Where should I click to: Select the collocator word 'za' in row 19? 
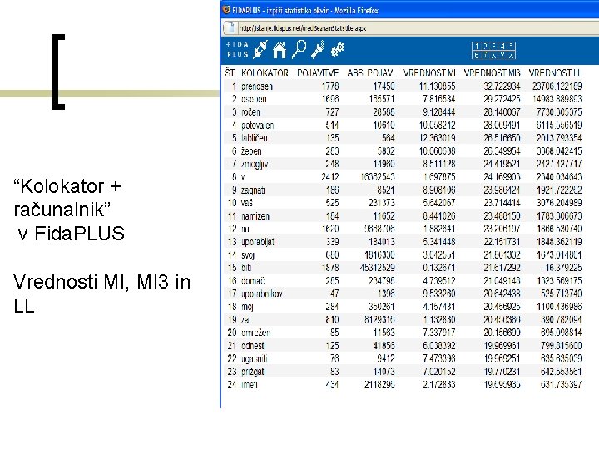245,320
